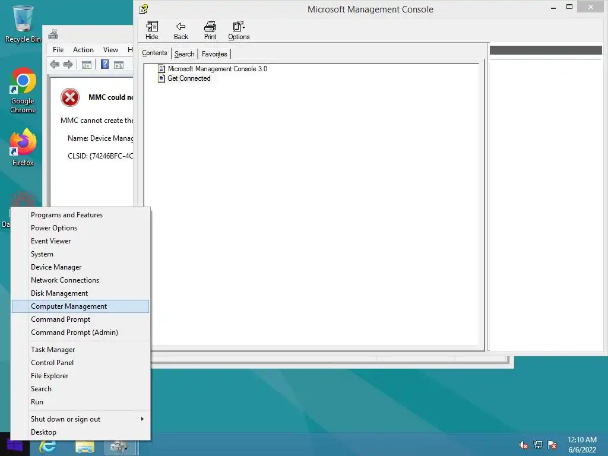This screenshot has width=608, height=456.
Task: Switch to the Favorites tab
Action: (214, 54)
